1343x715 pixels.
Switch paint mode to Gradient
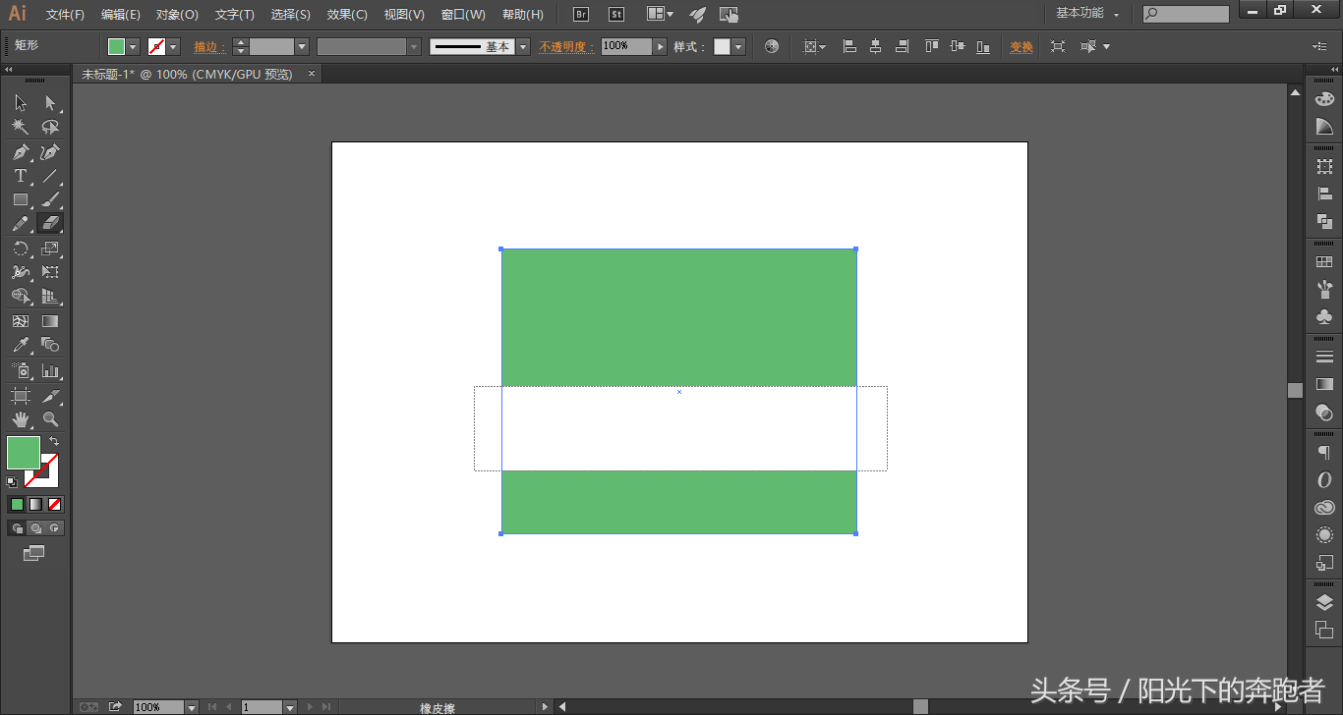(x=35, y=504)
